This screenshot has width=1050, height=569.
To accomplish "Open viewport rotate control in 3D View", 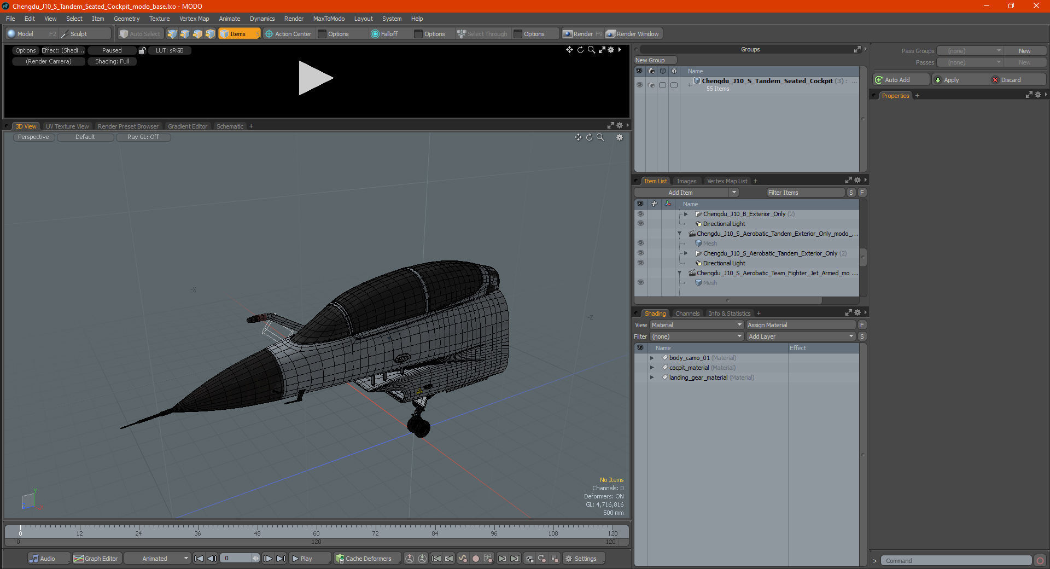I will (589, 137).
